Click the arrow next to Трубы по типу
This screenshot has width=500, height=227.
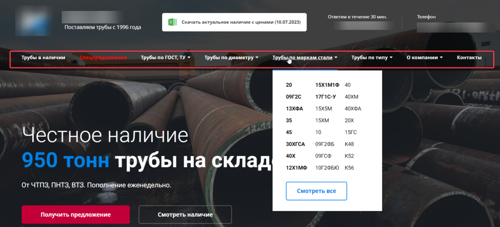(391, 58)
